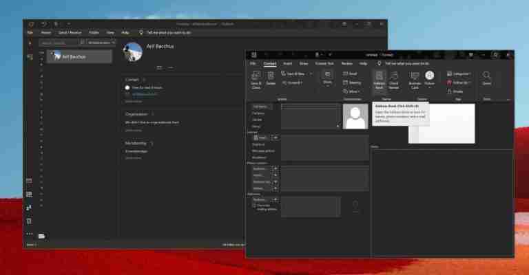Open the Address Book
This screenshot has width=529, height=275.
379,78
